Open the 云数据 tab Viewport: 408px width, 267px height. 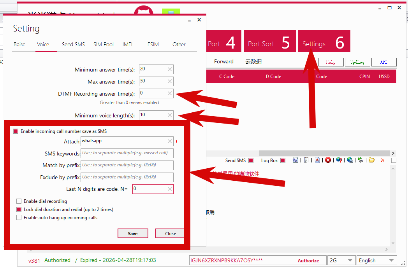[x=253, y=61]
